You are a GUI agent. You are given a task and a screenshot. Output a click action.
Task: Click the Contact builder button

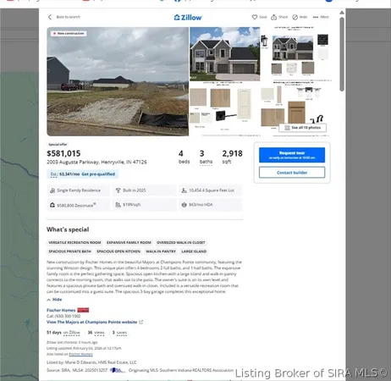292,173
